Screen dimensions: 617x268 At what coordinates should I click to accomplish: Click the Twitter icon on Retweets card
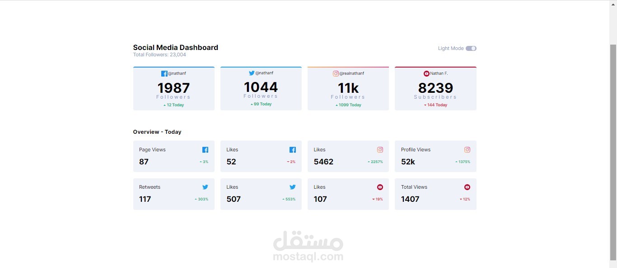pos(205,187)
